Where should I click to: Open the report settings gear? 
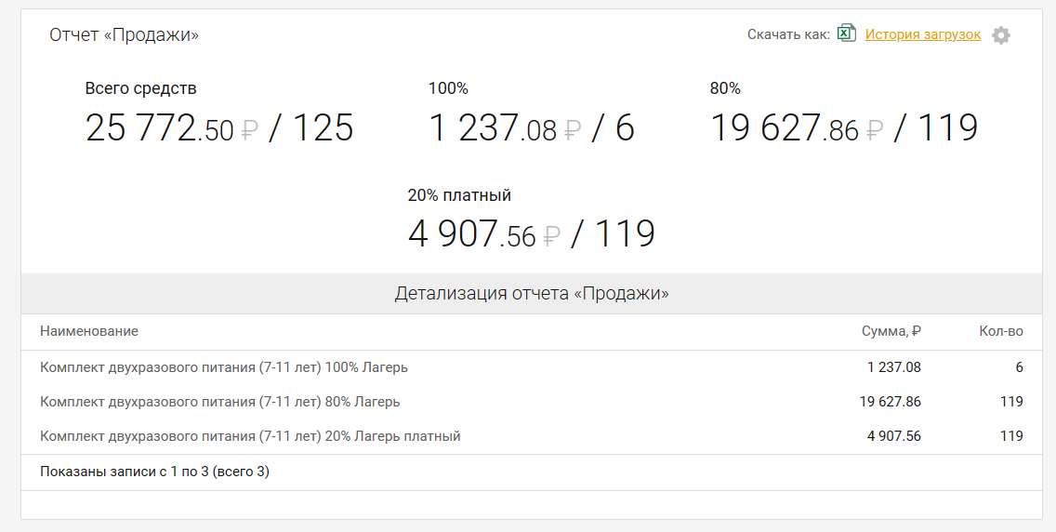click(x=1000, y=35)
